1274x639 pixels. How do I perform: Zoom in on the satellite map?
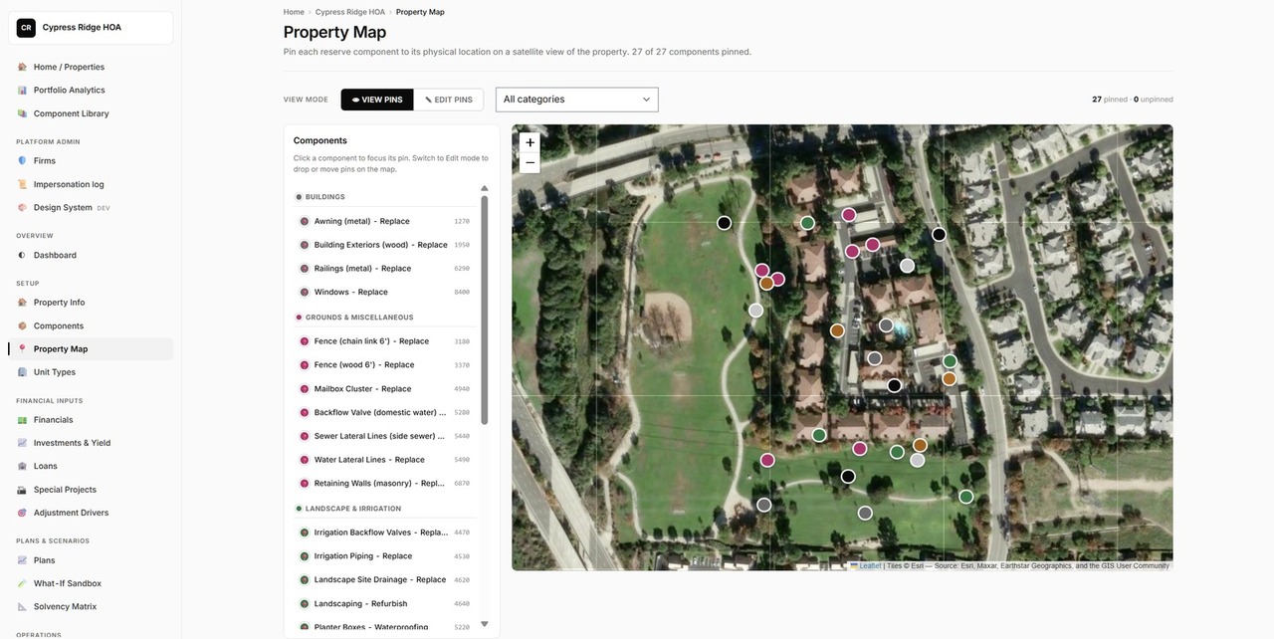pos(530,142)
